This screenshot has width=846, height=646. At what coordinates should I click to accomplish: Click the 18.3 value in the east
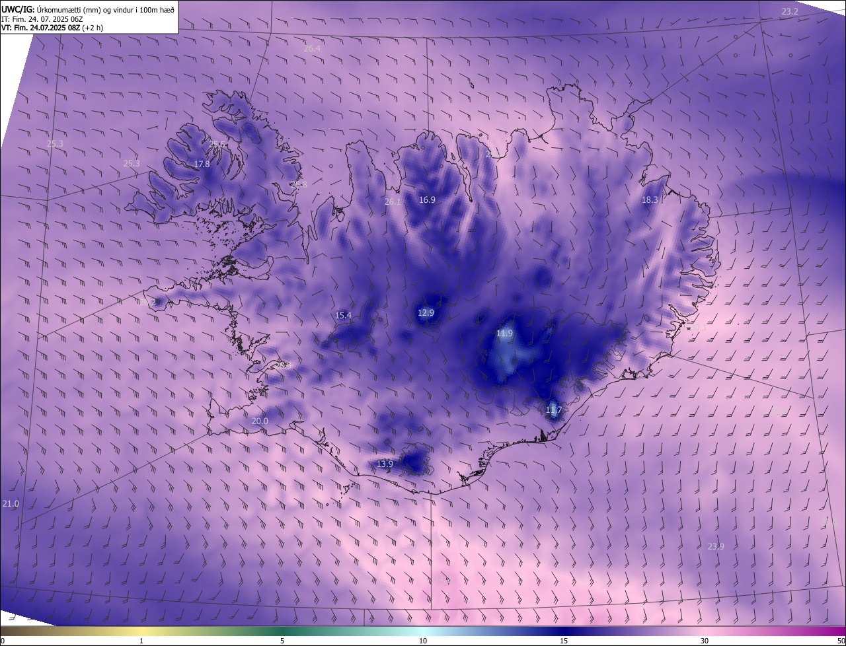pyautogui.click(x=650, y=199)
